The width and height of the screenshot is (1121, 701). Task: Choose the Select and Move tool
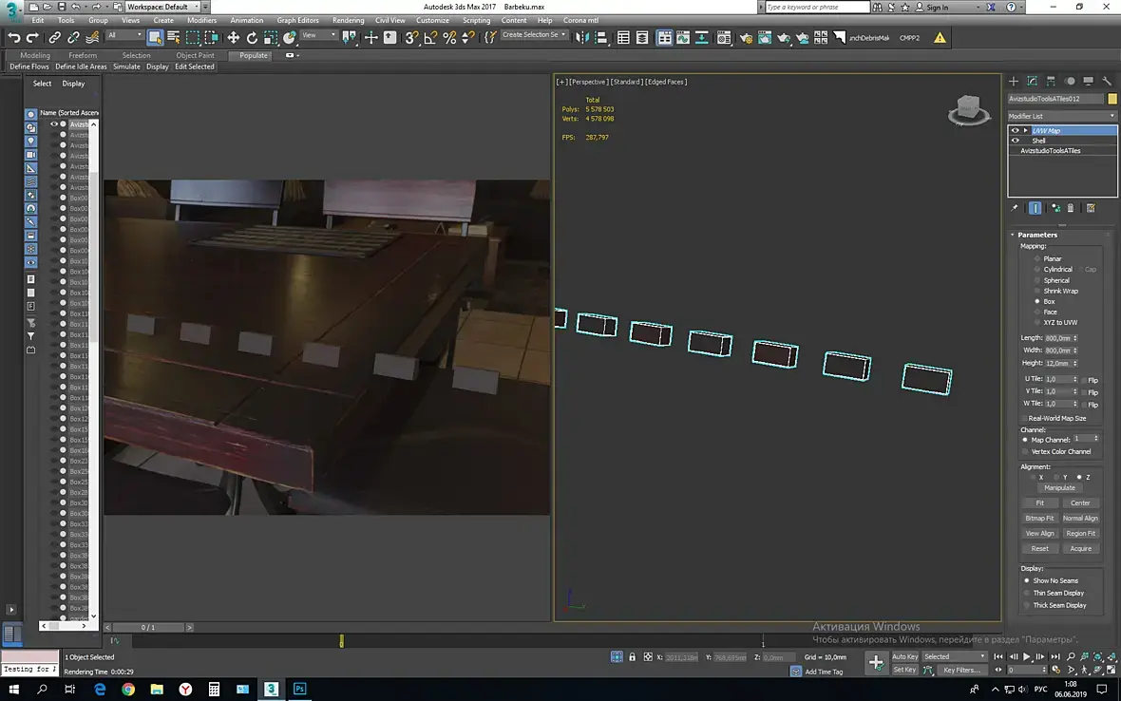pyautogui.click(x=233, y=38)
